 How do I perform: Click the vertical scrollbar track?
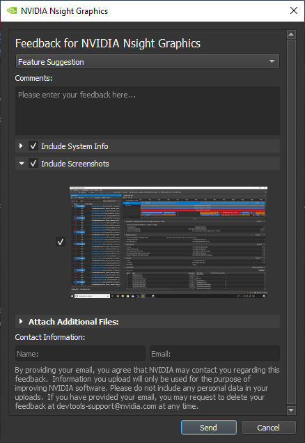pyautogui.click(x=291, y=222)
